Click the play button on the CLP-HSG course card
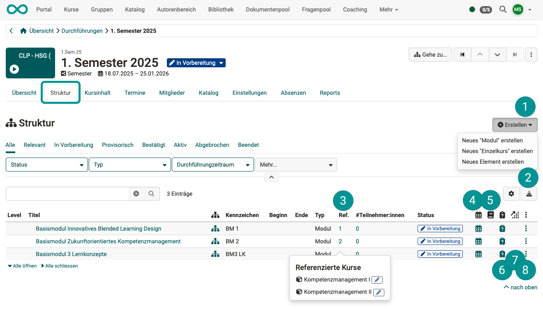The height and width of the screenshot is (309, 543). pos(14,69)
